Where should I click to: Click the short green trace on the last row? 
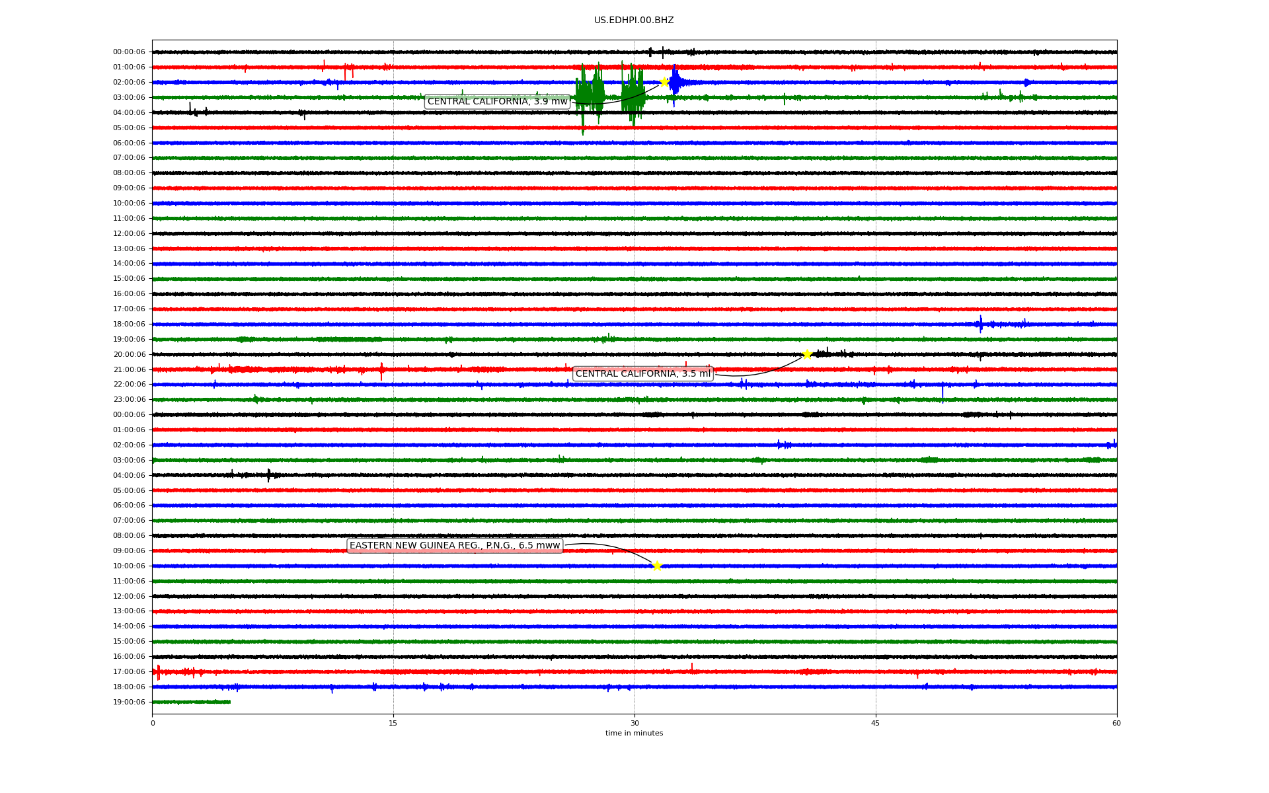[x=192, y=702]
